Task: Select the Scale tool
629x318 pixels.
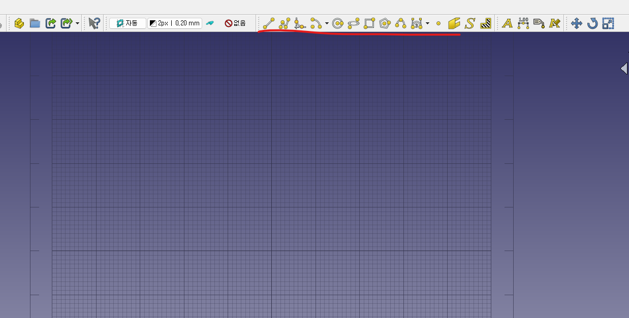Action: (x=608, y=23)
